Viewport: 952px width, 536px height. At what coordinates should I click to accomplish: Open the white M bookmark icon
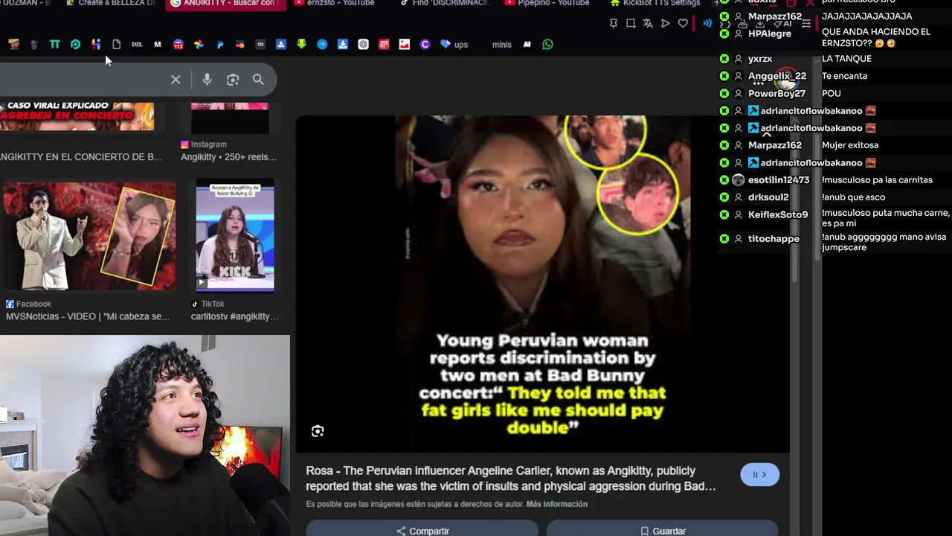[158, 45]
